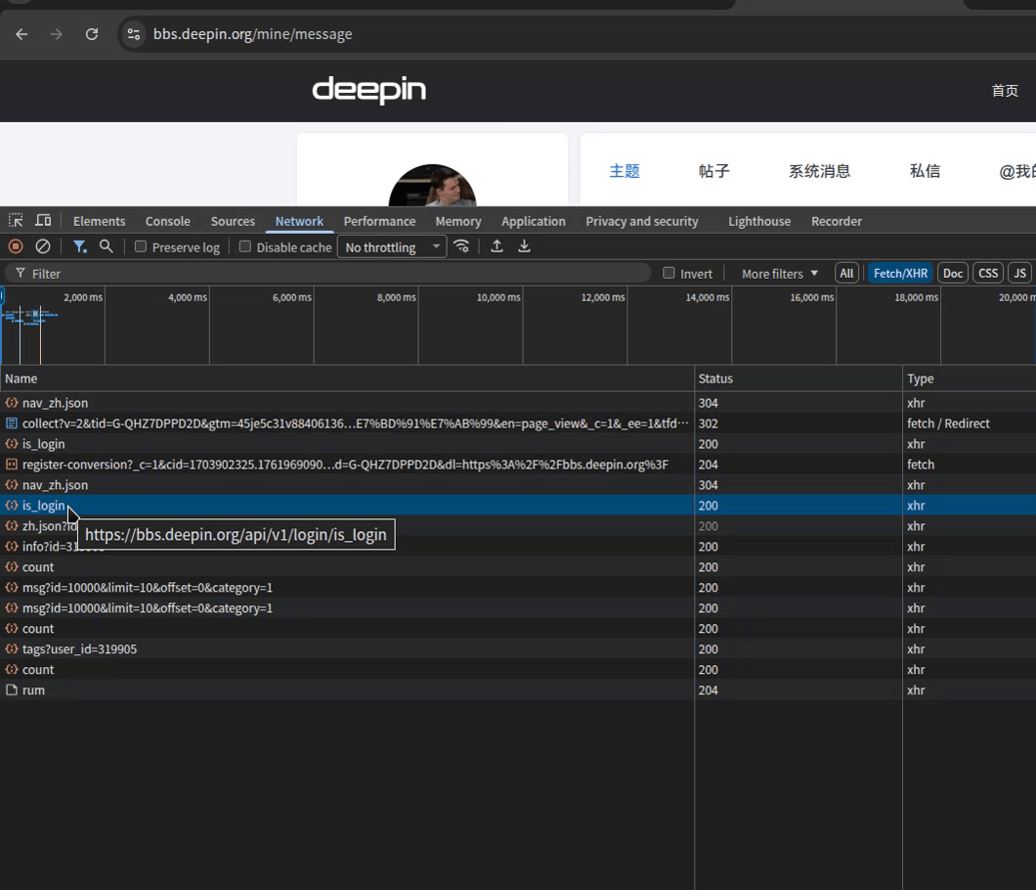Viewport: 1036px width, 890px height.
Task: Open network search with magnifier icon
Action: (106, 246)
